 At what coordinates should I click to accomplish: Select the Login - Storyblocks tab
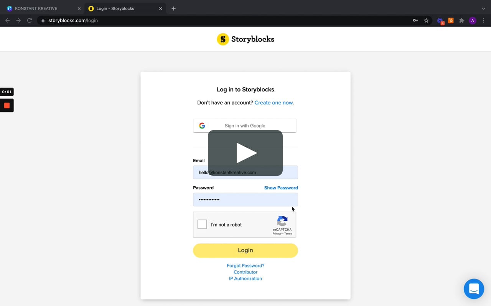(125, 8)
